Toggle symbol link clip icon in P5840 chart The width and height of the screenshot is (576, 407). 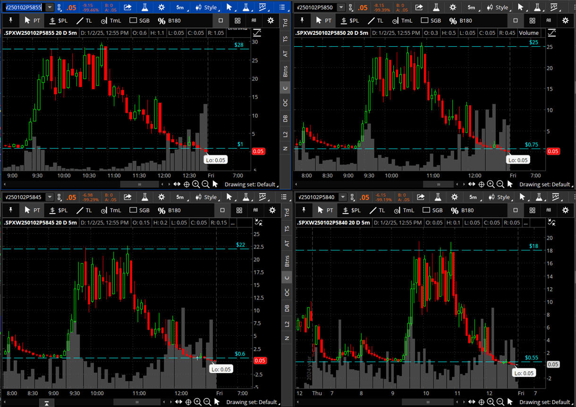351,197
